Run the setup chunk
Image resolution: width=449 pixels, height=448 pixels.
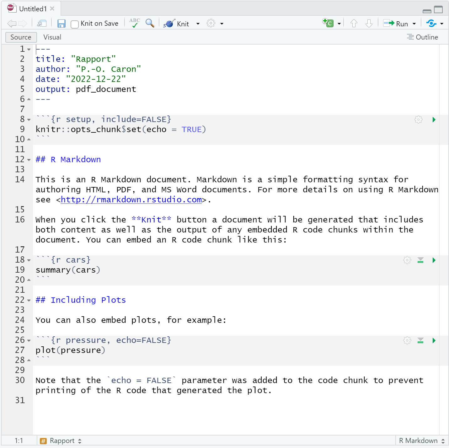point(434,120)
